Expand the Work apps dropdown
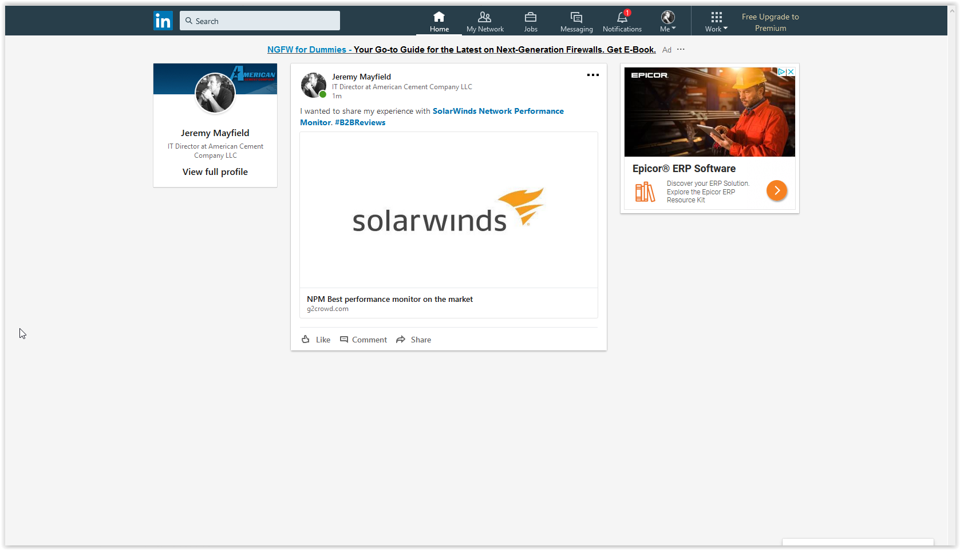This screenshot has width=960, height=550. (716, 22)
